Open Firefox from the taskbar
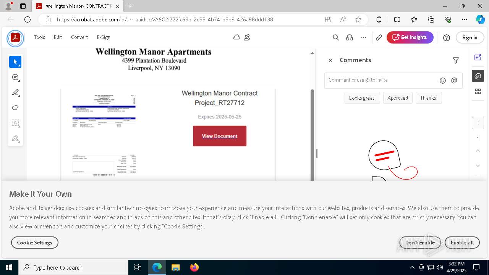 point(194,267)
